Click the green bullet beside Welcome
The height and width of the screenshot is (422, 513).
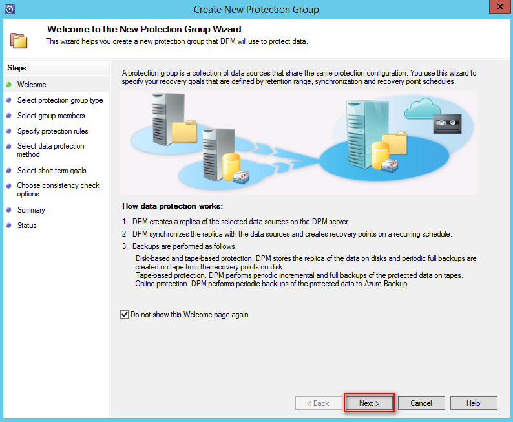point(9,85)
